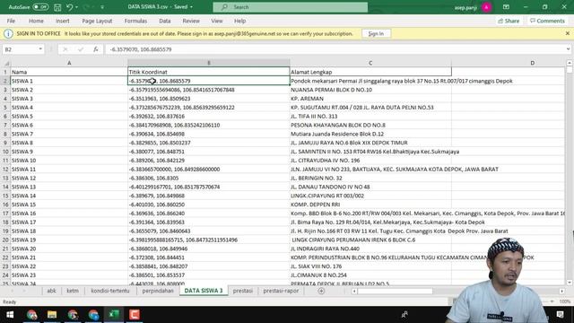Click the Share button

click(509, 21)
